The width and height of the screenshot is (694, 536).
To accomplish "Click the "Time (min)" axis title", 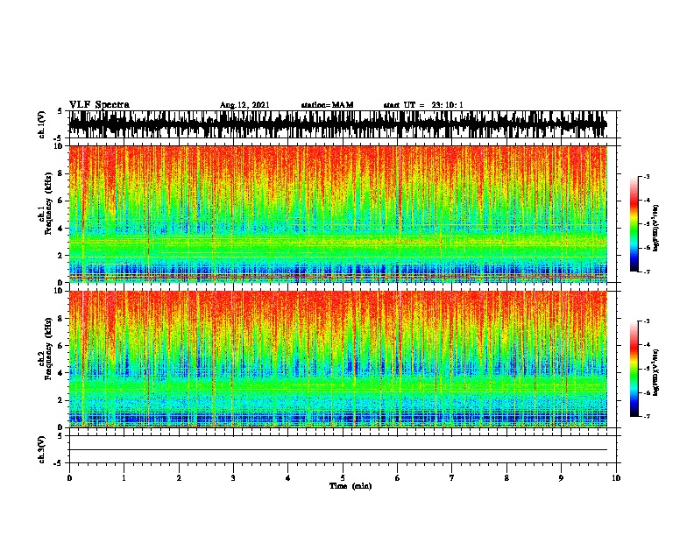I will 351,486.
